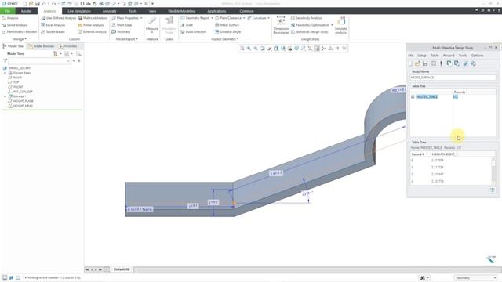Open Build Direction analysis
This screenshot has height=282, width=502.
pos(194,32)
